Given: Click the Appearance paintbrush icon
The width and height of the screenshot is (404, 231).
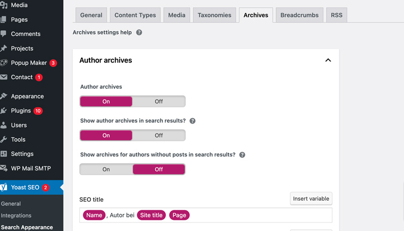Looking at the screenshot, I should [4, 96].
